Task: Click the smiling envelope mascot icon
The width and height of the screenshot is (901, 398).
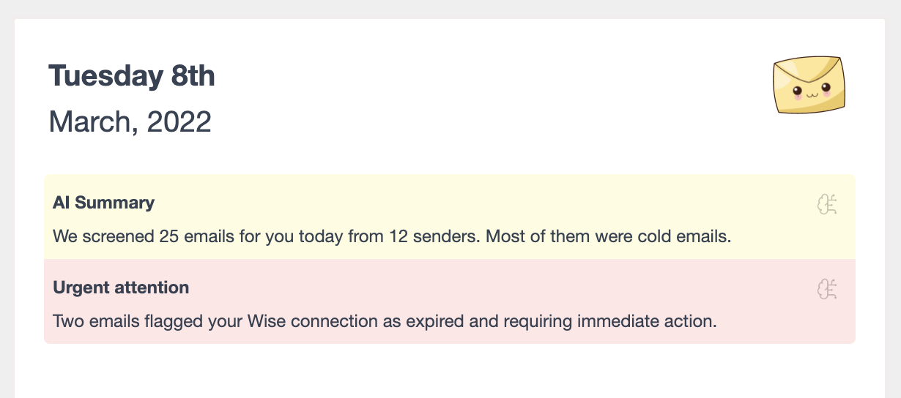Action: click(x=809, y=85)
